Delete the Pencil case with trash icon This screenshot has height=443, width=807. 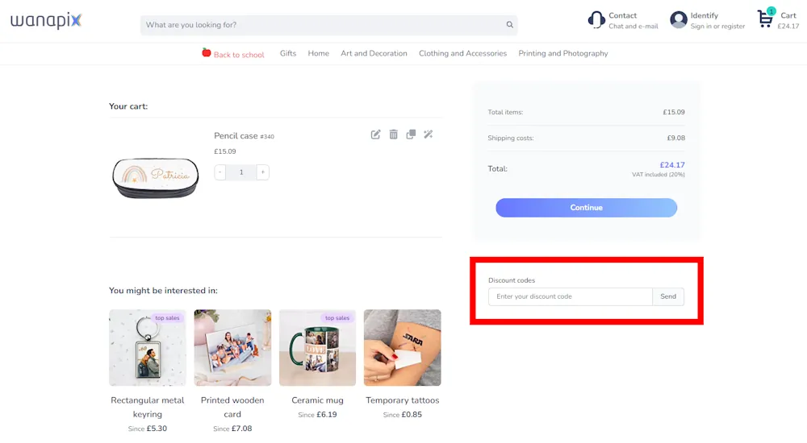[394, 135]
